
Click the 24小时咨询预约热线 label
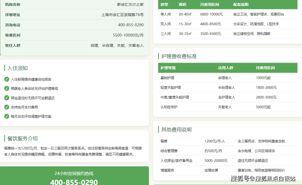[x=74, y=174]
